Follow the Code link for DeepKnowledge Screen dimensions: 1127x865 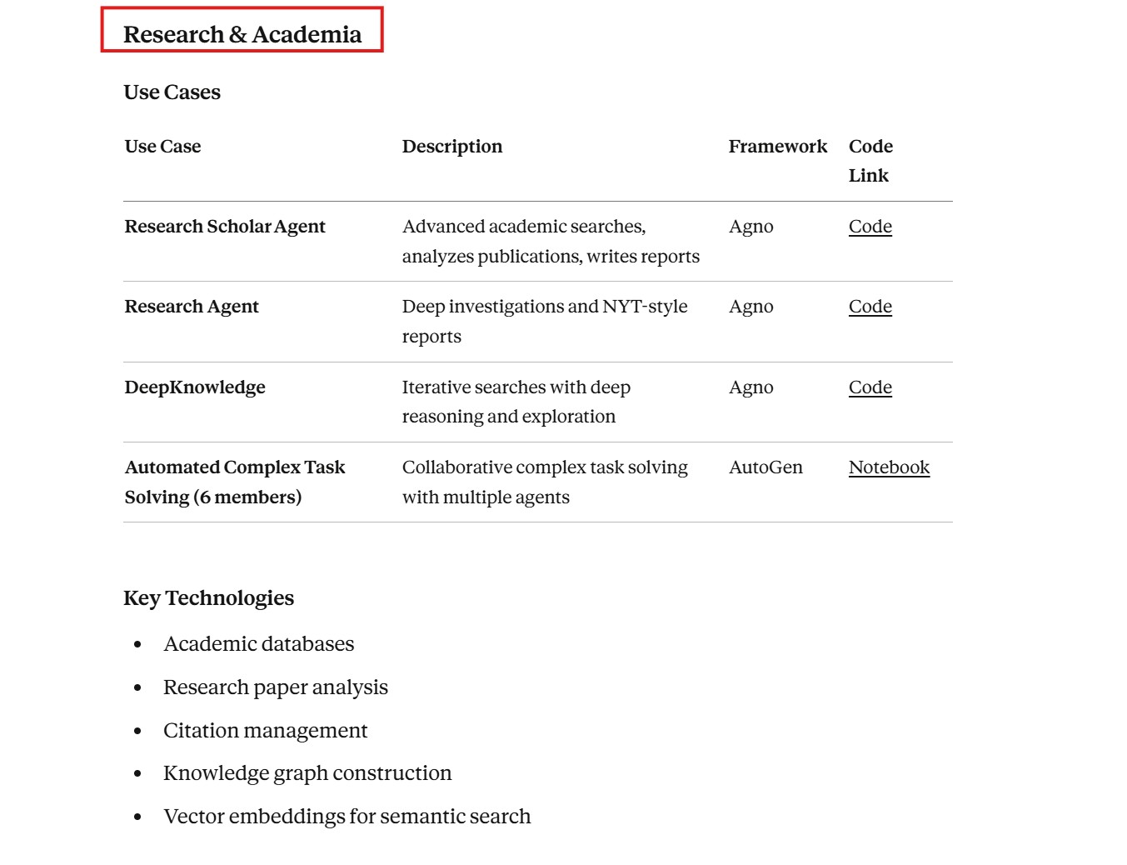870,387
